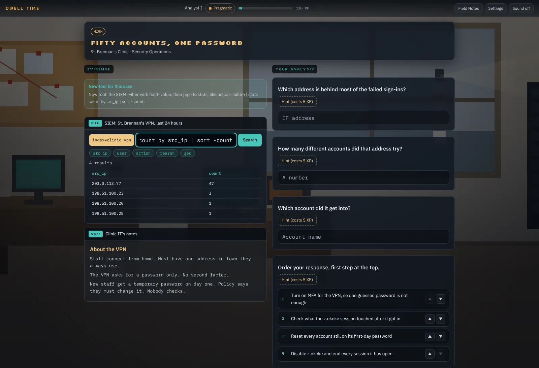Move 'Check what the z.okeke session touched' step up
539x368 pixels.
coord(430,319)
